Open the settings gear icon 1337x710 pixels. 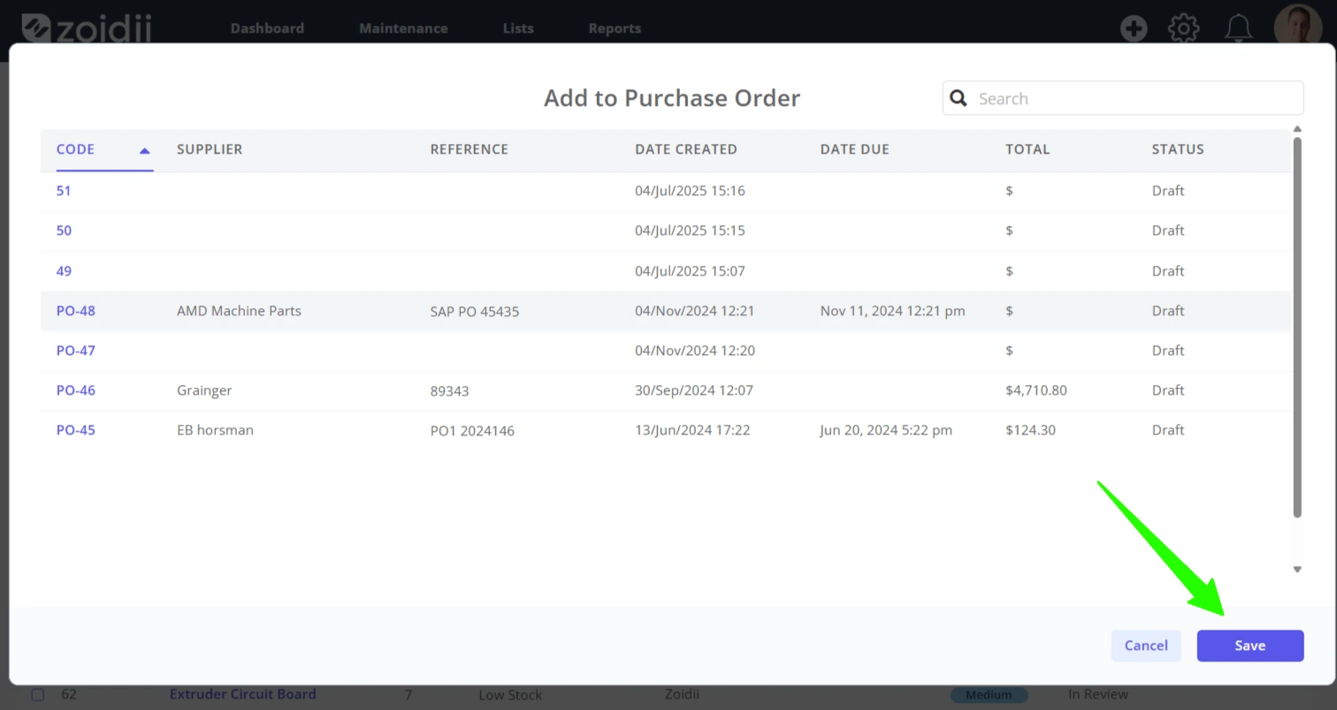click(1183, 28)
